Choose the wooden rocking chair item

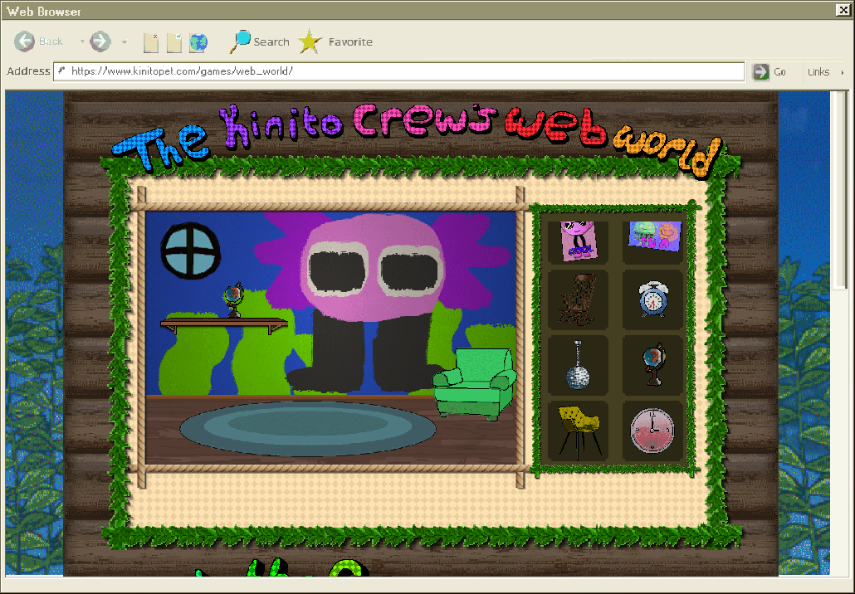(x=577, y=300)
